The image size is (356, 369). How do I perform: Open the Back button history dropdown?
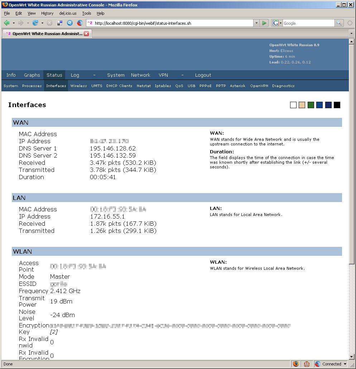[14, 23]
